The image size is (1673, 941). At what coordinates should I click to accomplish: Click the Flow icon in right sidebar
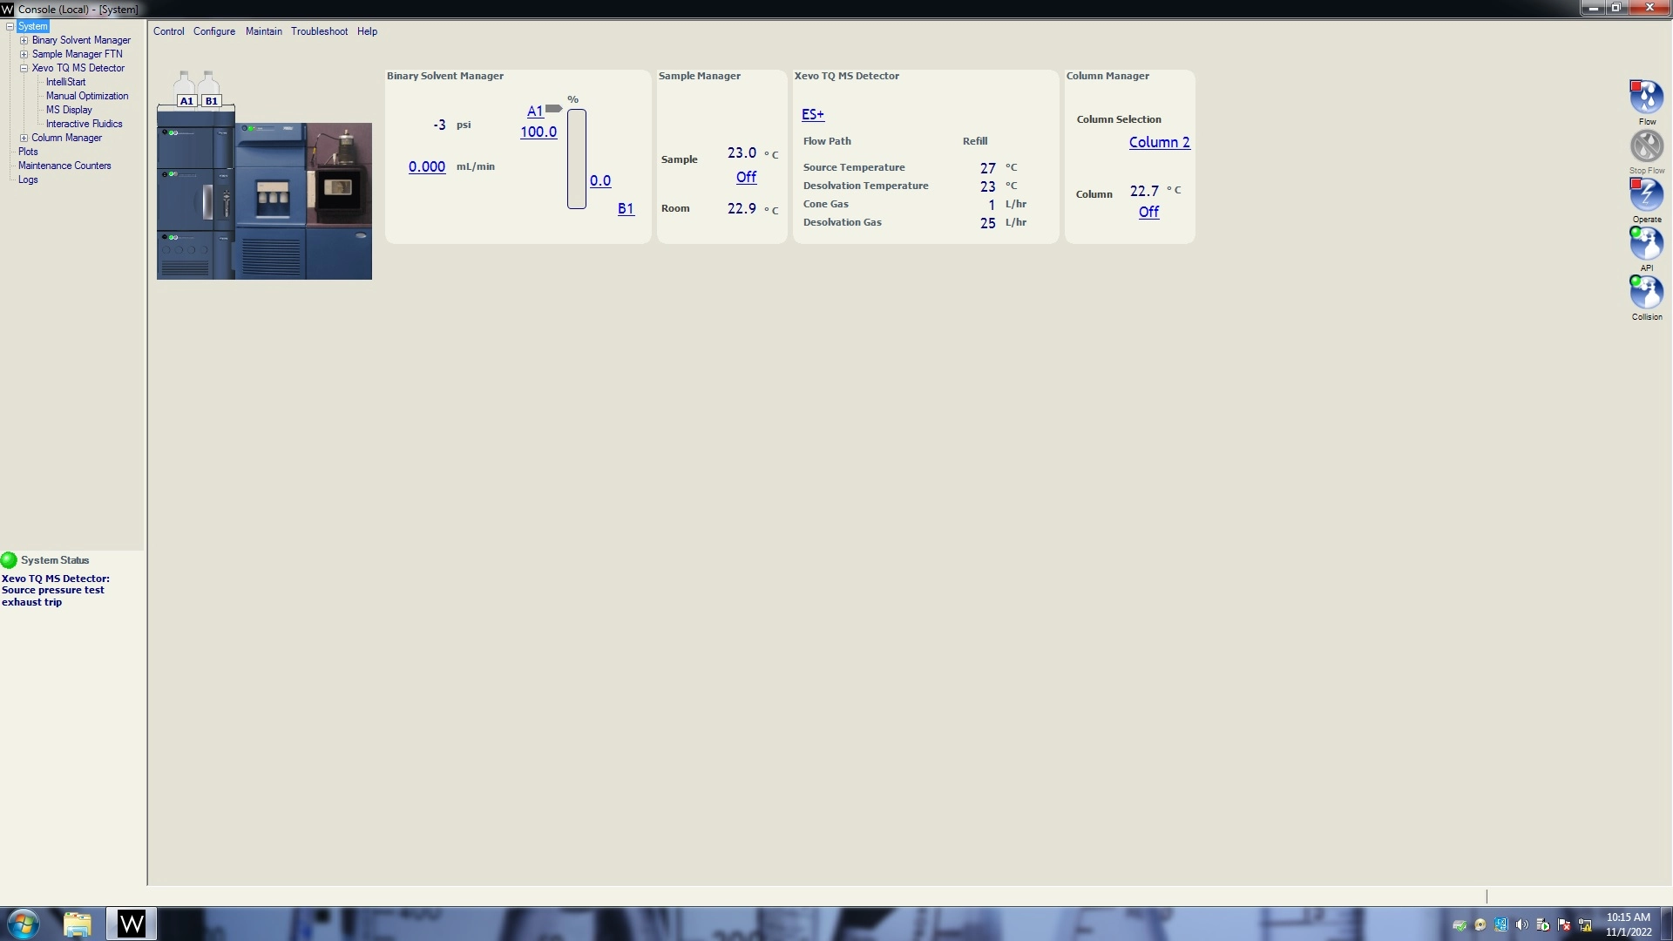click(1646, 97)
